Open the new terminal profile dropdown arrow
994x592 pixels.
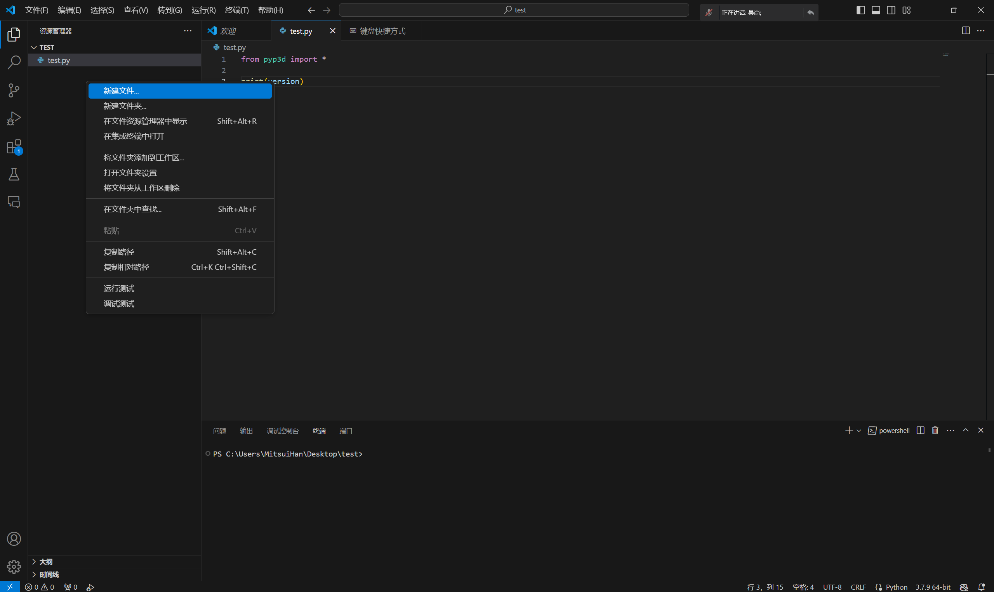859,431
